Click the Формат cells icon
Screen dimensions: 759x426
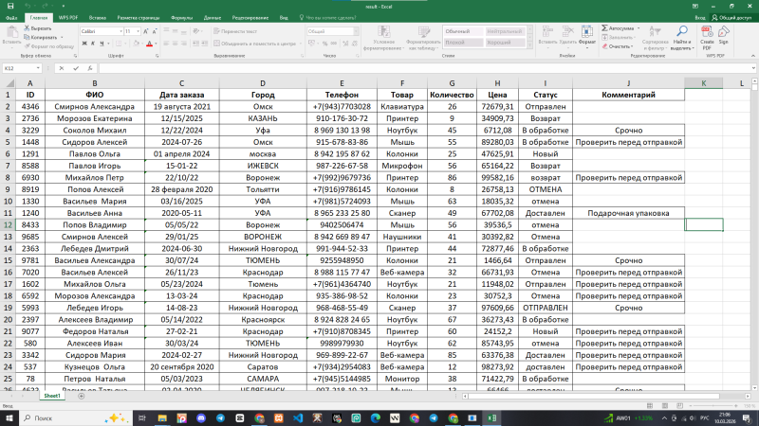tap(587, 34)
